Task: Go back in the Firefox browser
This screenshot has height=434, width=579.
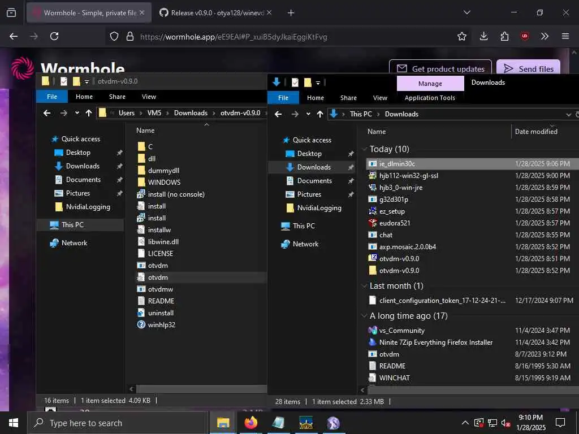Action: (x=14, y=36)
